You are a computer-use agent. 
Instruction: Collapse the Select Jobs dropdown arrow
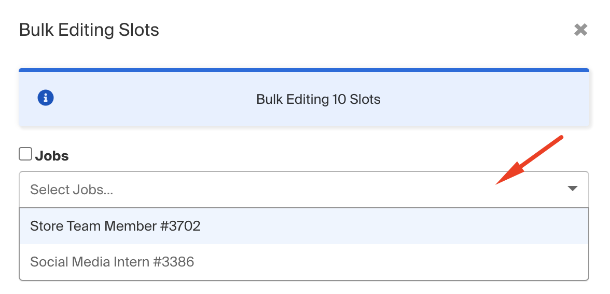point(572,189)
